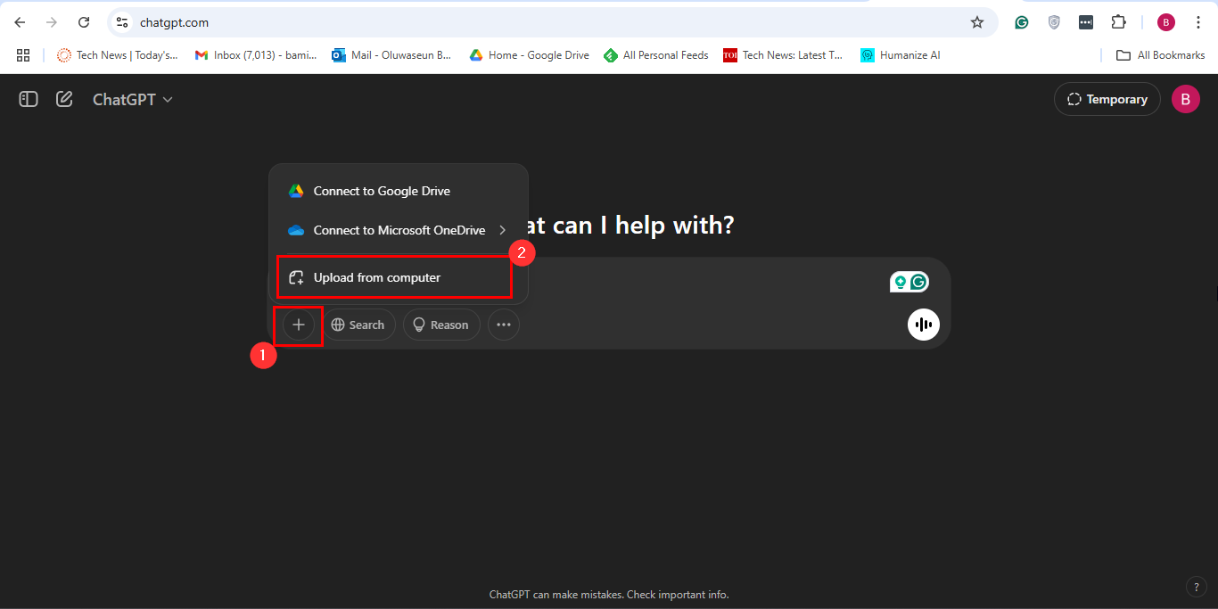Open the Grammarly extension in the toolbar
The height and width of the screenshot is (609, 1218).
coord(1022,22)
